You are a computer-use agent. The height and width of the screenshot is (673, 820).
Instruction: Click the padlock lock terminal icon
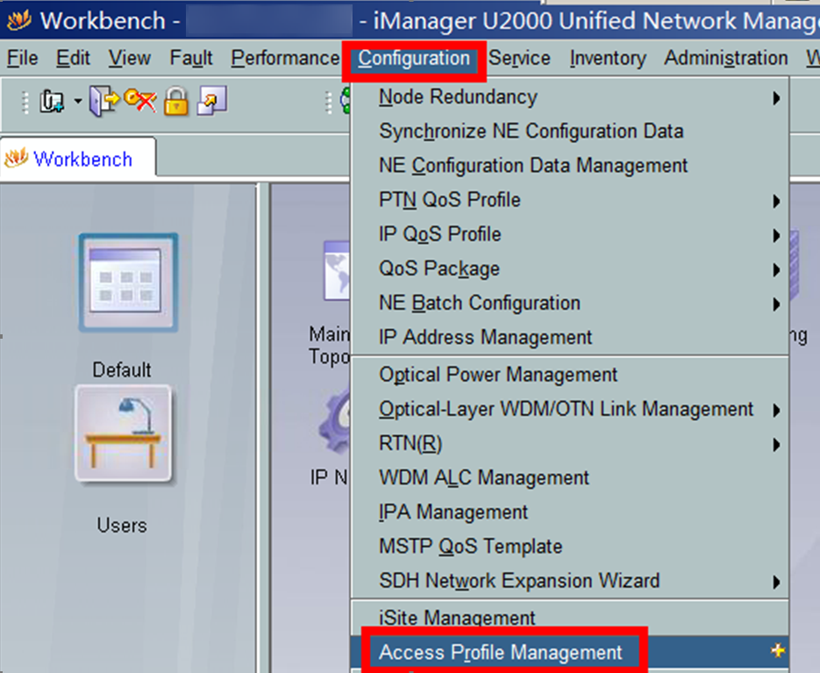[176, 103]
